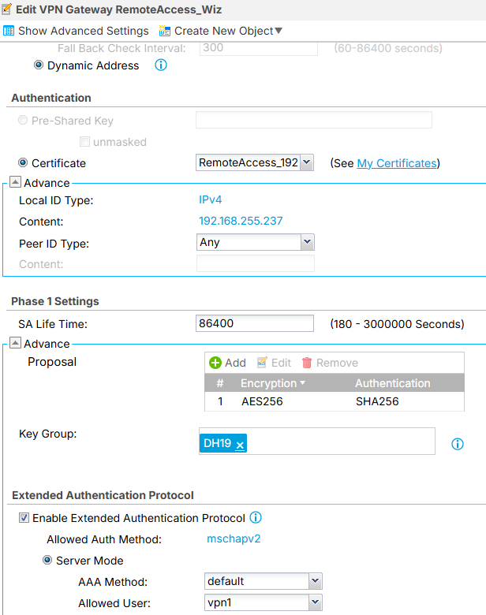Select the Server Mode radio button
The width and height of the screenshot is (486, 615).
point(47,561)
